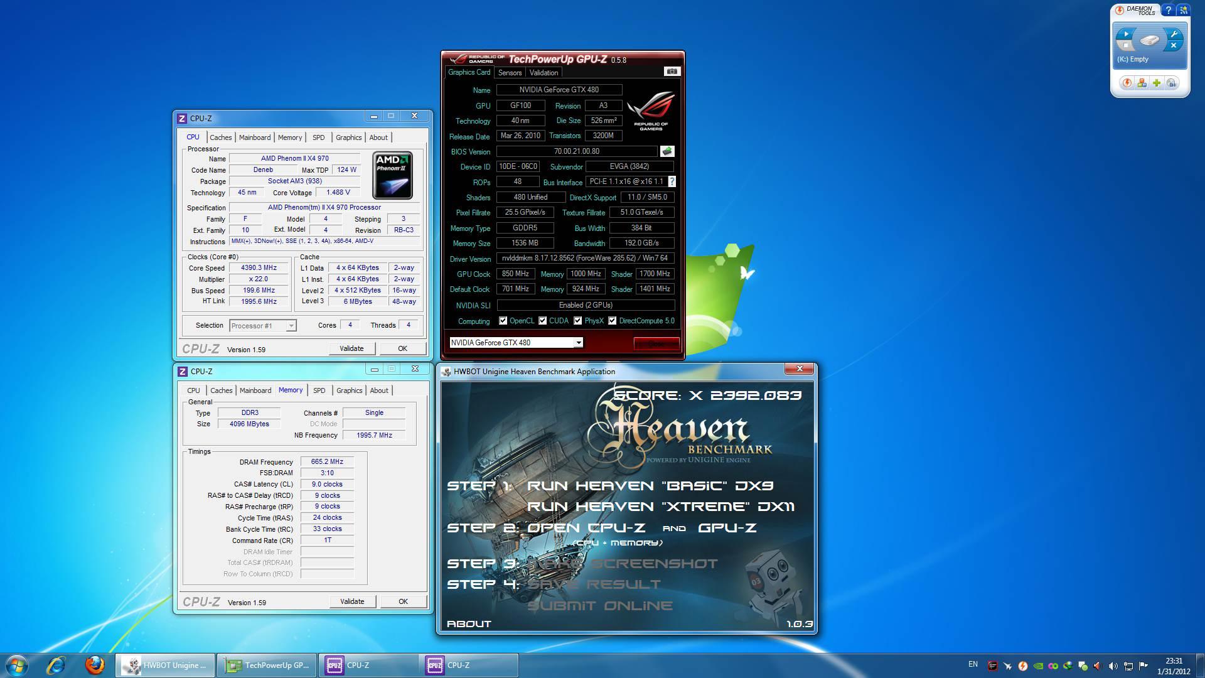Click OK in top CPU-Z window
1205x678 pixels.
(x=402, y=348)
